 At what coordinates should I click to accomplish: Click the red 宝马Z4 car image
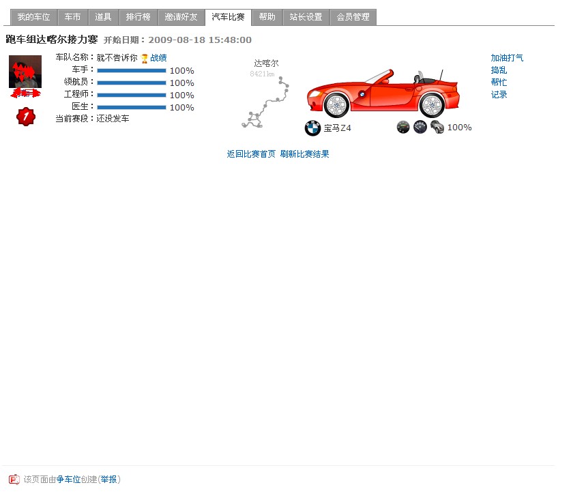383,93
